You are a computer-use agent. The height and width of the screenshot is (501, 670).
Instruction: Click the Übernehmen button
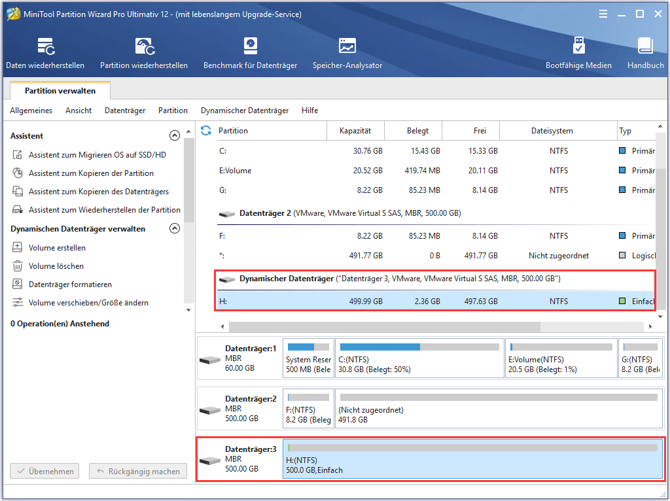(x=44, y=471)
